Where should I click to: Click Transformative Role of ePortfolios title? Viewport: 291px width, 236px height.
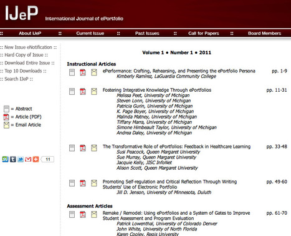(x=176, y=147)
